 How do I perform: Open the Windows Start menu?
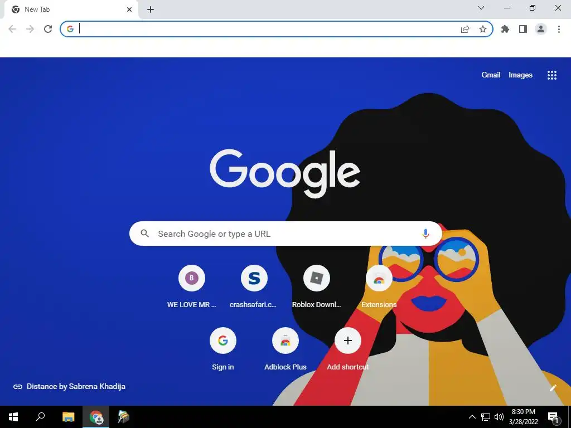click(13, 417)
